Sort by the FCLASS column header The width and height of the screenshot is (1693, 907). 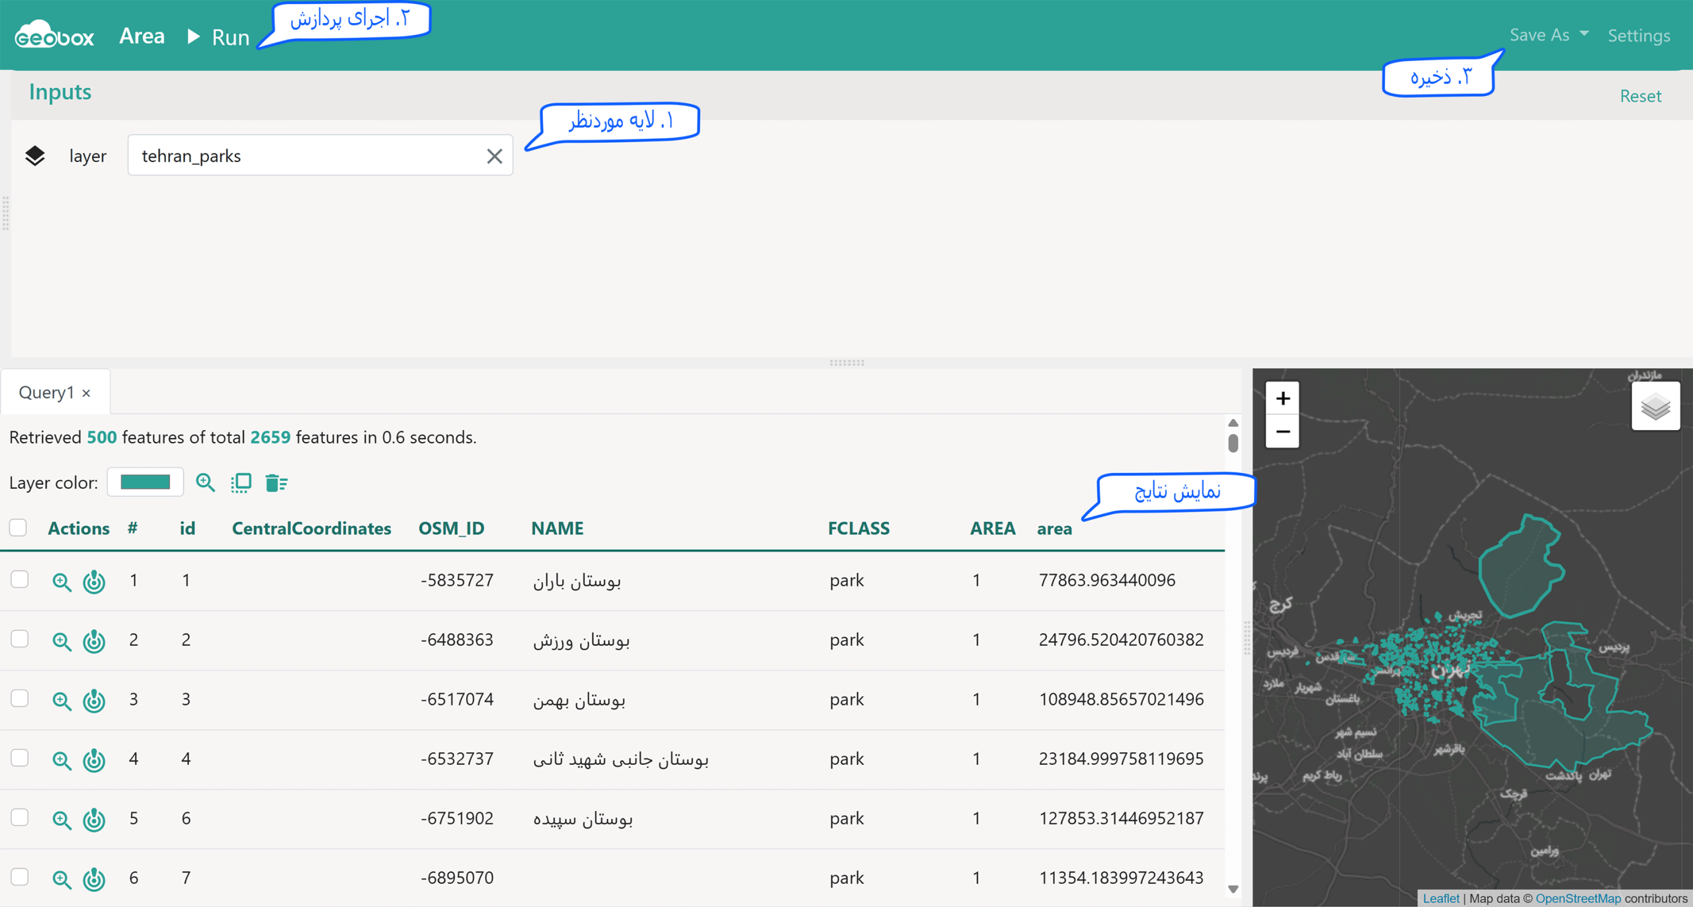(x=858, y=528)
